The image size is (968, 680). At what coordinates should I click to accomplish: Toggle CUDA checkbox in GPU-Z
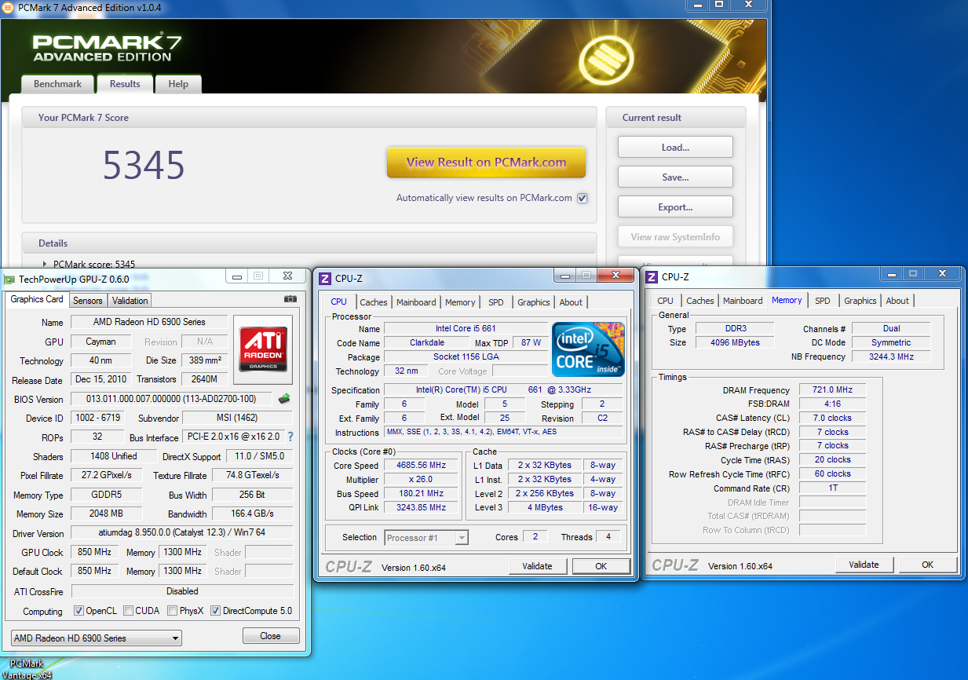(126, 611)
